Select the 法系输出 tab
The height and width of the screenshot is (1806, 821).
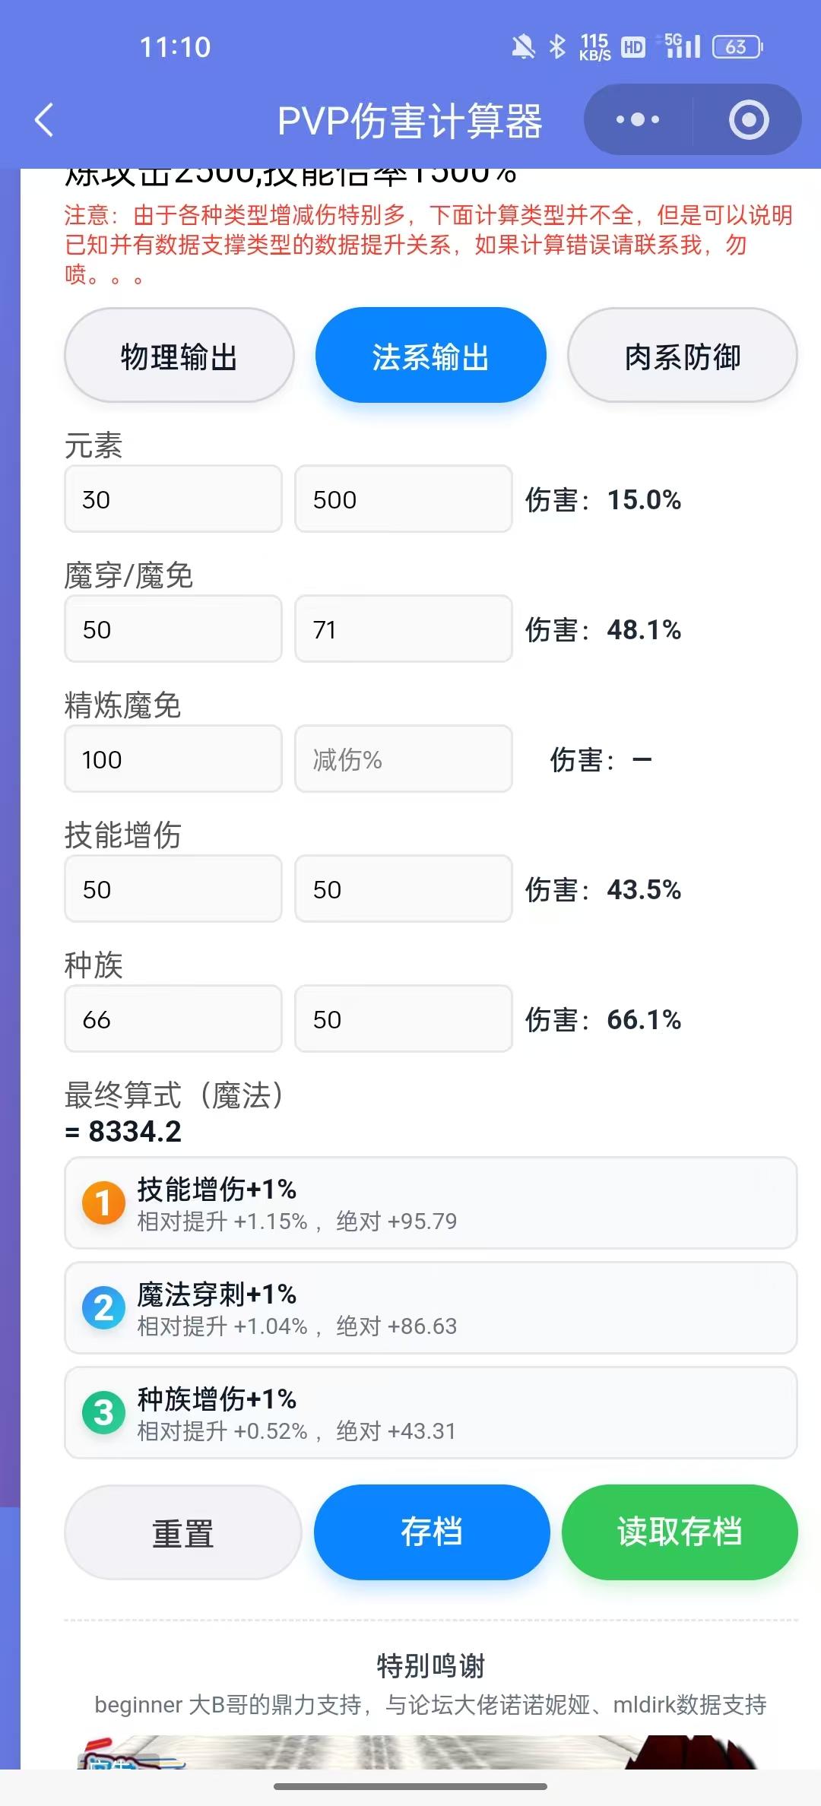[431, 356]
